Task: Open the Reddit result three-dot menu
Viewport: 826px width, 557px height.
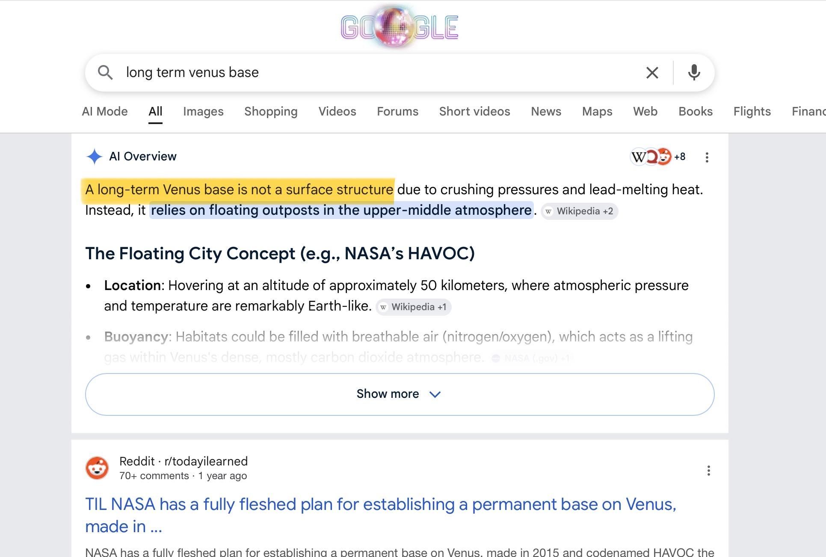Action: [708, 471]
